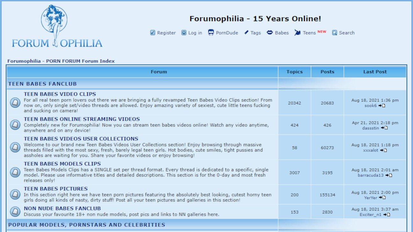This screenshot has height=232, width=413.
Task: Click the Topics column header
Action: click(294, 72)
